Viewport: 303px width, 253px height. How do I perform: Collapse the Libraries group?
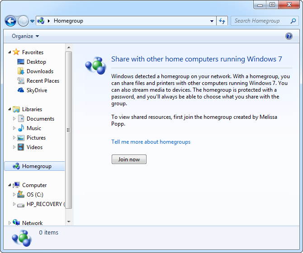click(9, 109)
